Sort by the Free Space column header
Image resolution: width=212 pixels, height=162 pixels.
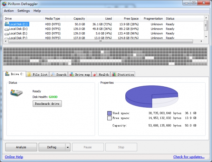pyautogui.click(x=127, y=18)
